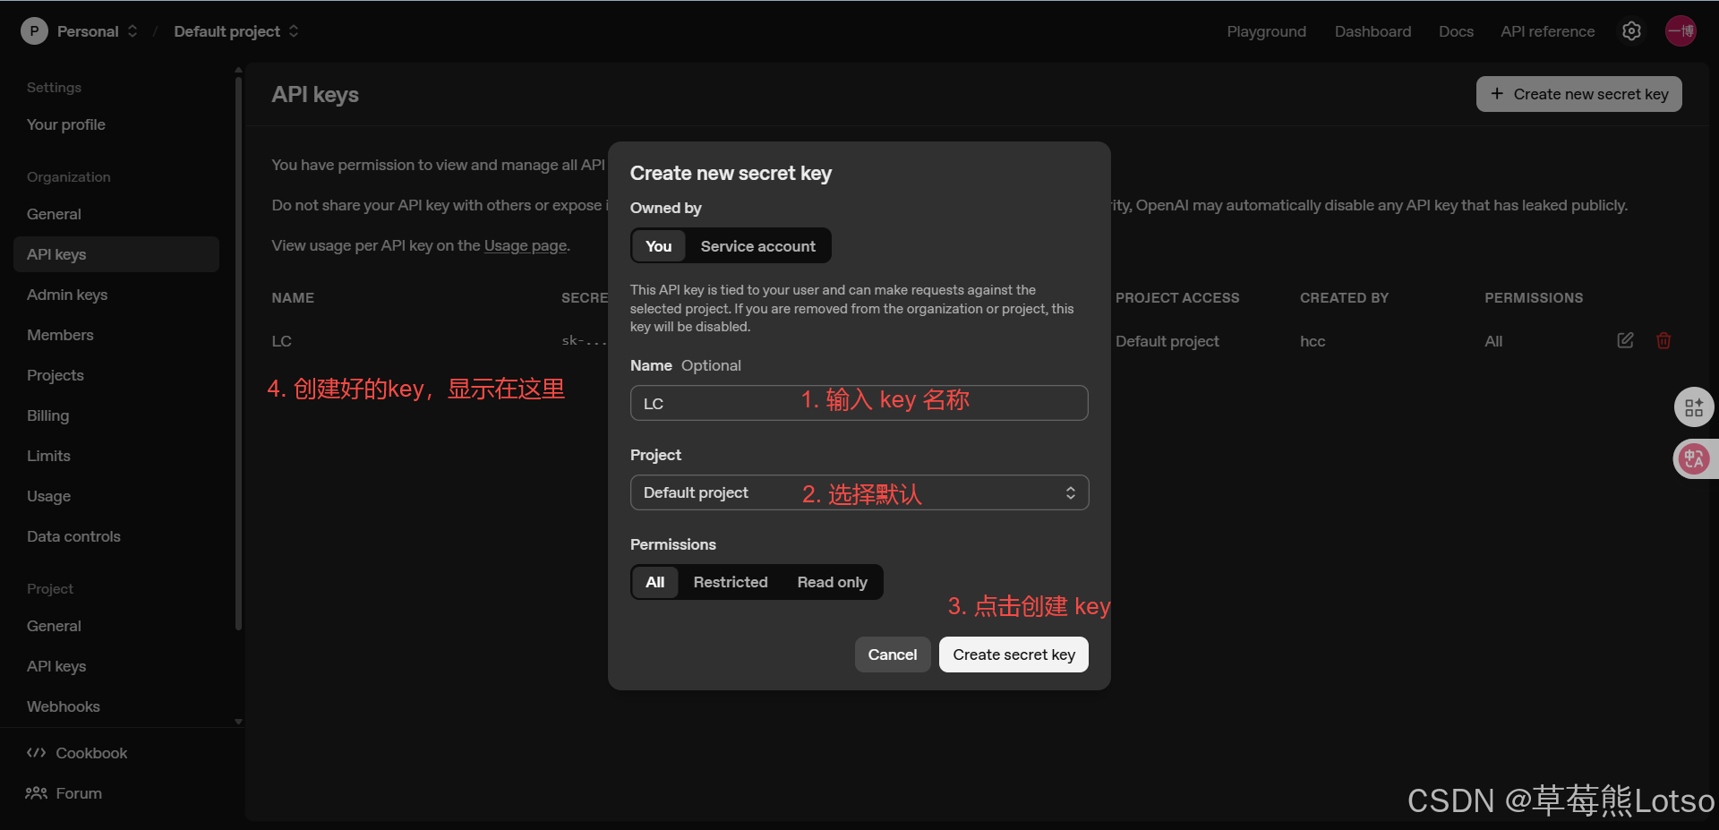Open the Dashboard tab
The image size is (1719, 830).
[x=1373, y=31]
